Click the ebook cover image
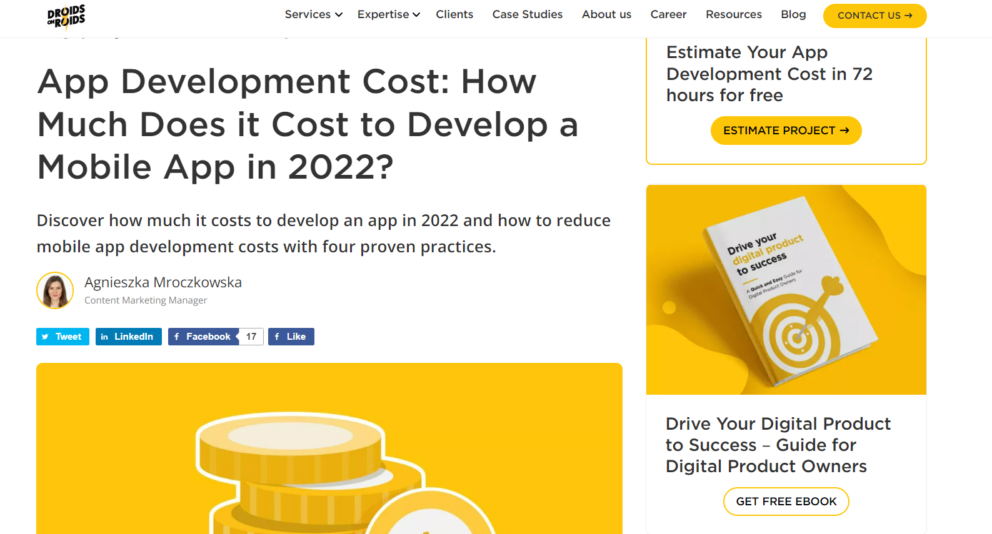Screen dimensions: 992x534 pyautogui.click(x=786, y=290)
